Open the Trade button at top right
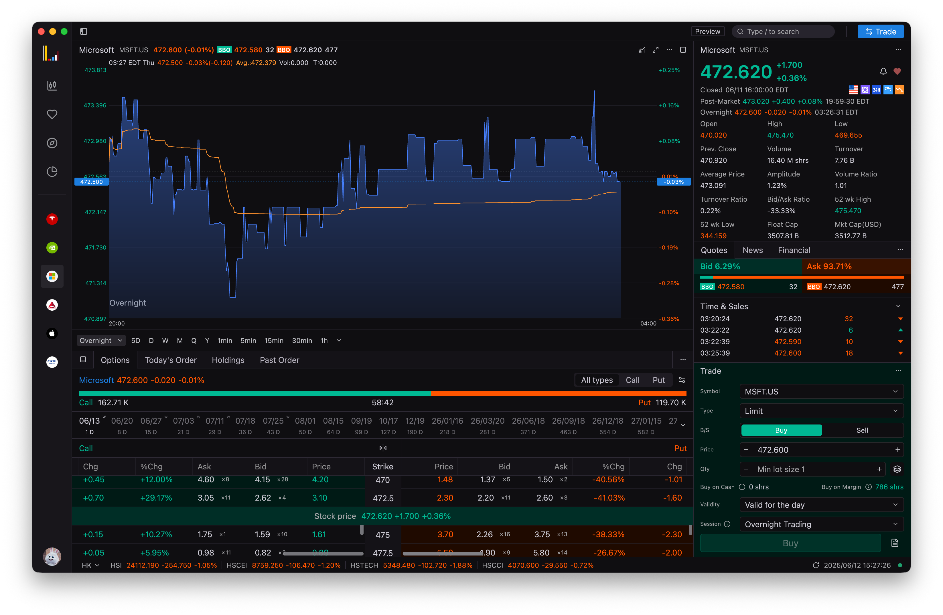 point(880,31)
